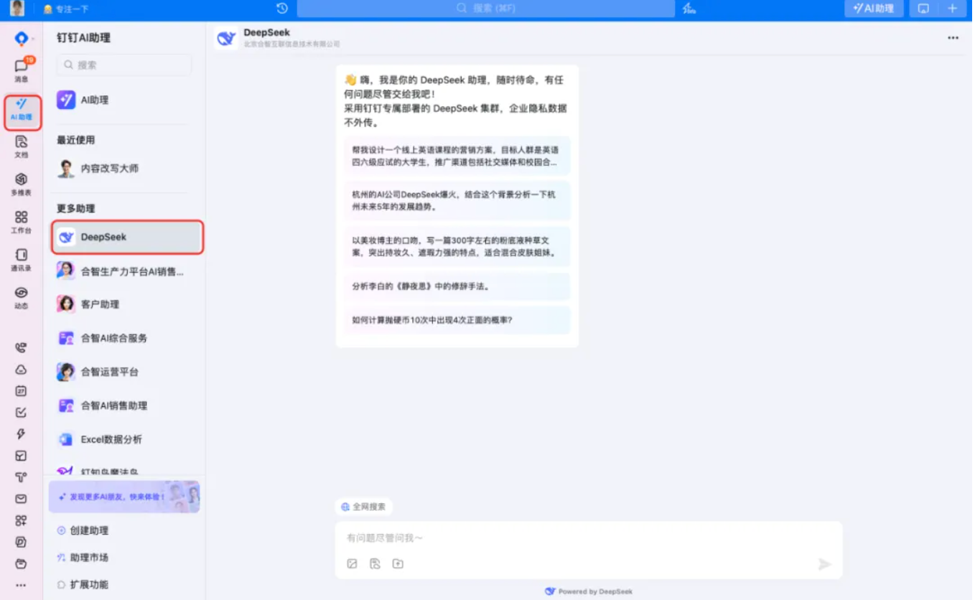Viewport: 975px width, 600px height.
Task: Open the three-dot more menu in sidebar
Action: pyautogui.click(x=21, y=585)
